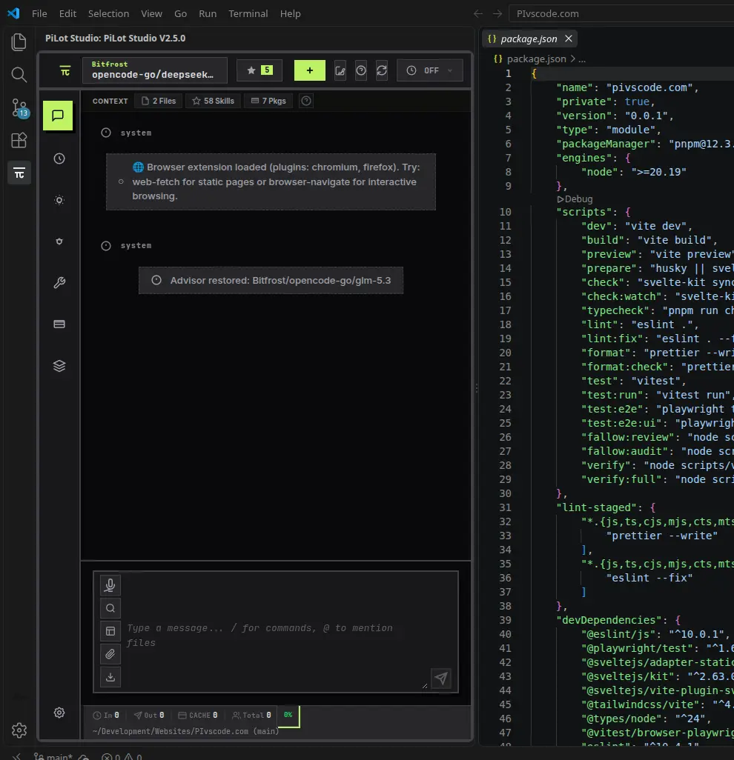734x760 pixels.
Task: Open the sun-shaped panel in PiLot sidebar
Action: [x=59, y=200]
